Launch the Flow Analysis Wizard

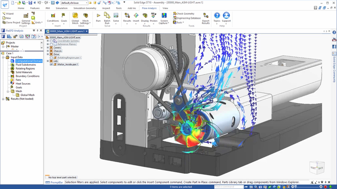[x=8, y=13]
